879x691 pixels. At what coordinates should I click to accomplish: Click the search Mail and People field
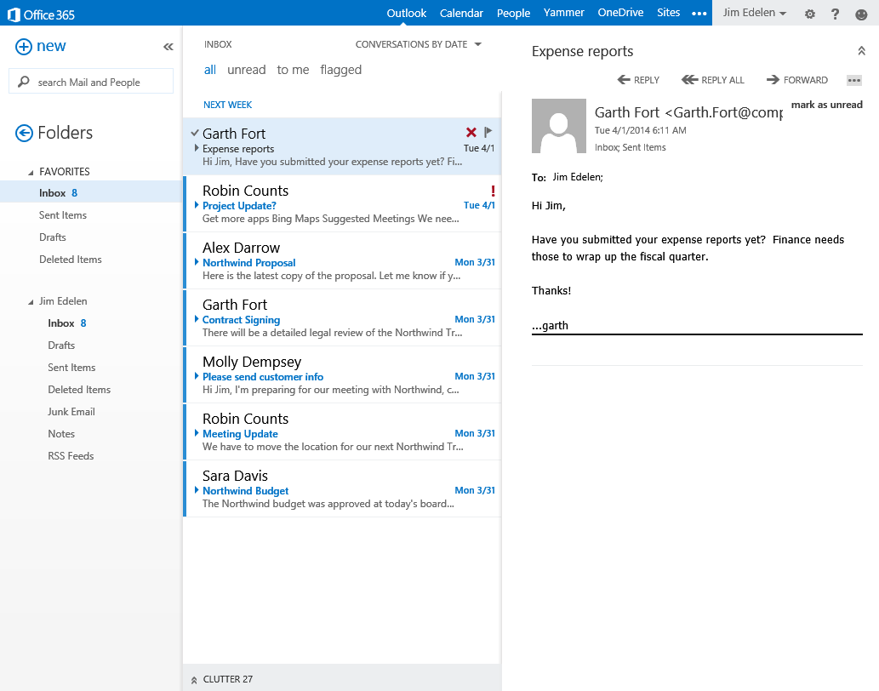92,83
